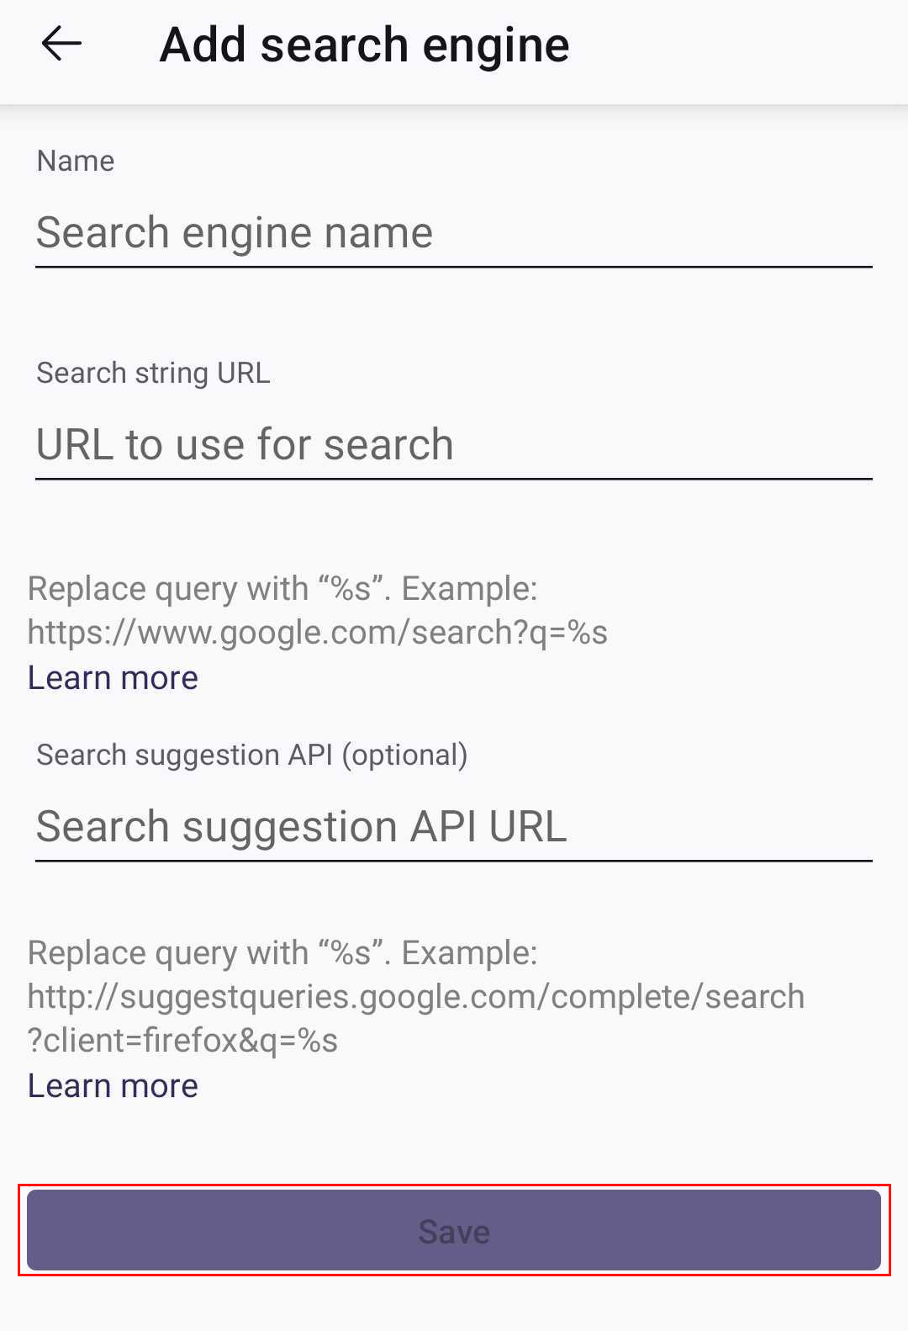908x1331 pixels.
Task: Click the '?client=firefox&q=%s' text line
Action: tap(182, 1041)
